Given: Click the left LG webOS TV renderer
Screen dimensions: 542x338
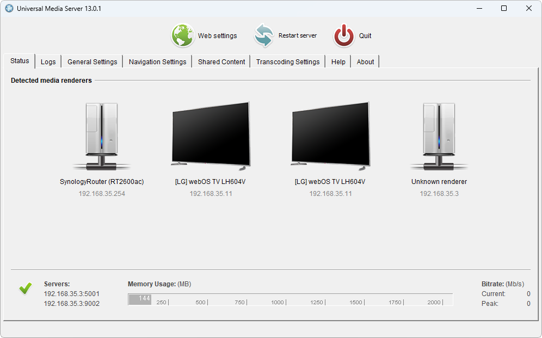Looking at the screenshot, I should [x=211, y=134].
